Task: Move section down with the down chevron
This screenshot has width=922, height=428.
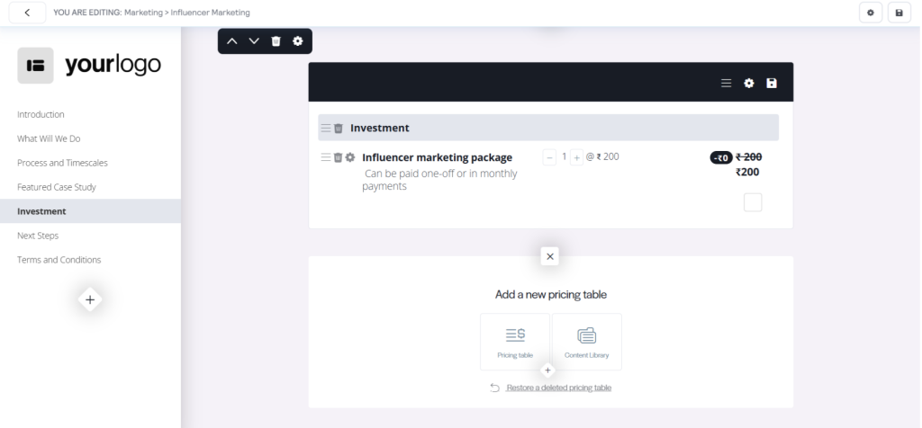Action: (x=253, y=41)
